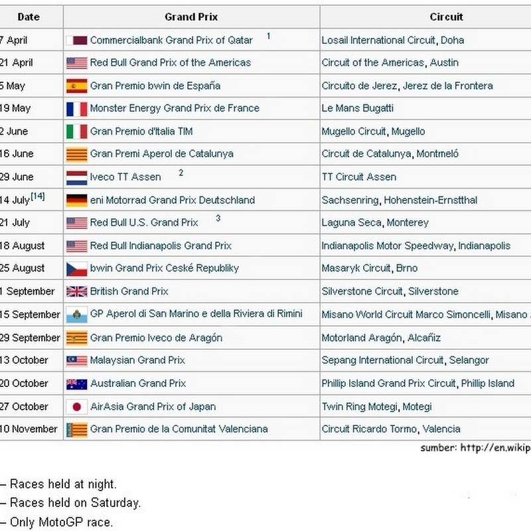Follow the Losail International Circuit link
The image size is (531, 531).
pyautogui.click(x=378, y=40)
